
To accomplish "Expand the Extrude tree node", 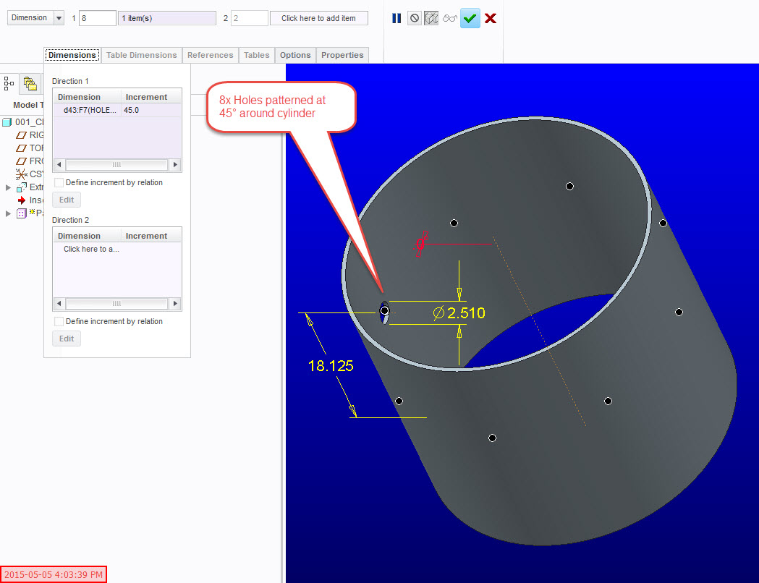I will tap(8, 187).
